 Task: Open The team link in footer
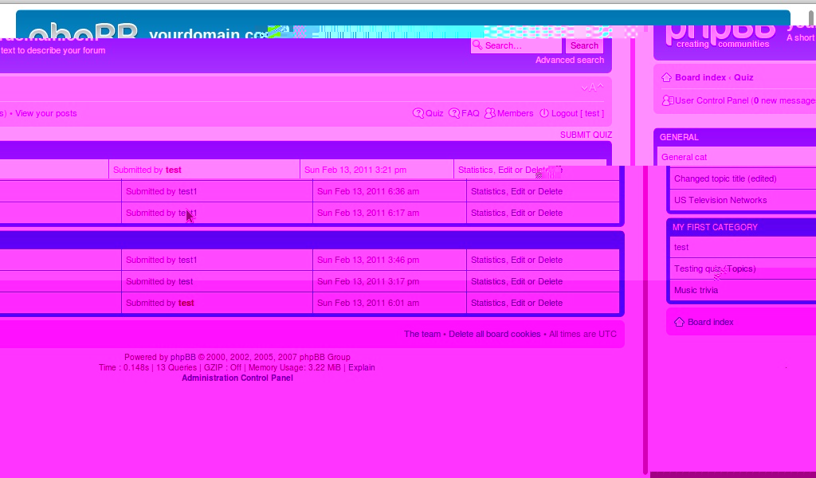tap(422, 334)
